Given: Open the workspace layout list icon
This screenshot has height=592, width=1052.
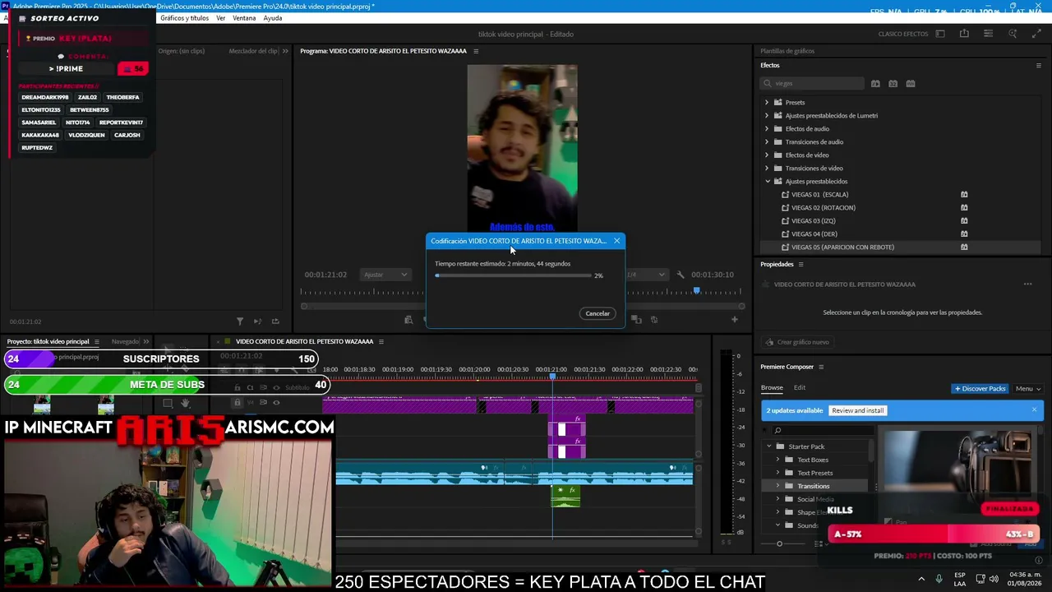Looking at the screenshot, I should tap(989, 34).
